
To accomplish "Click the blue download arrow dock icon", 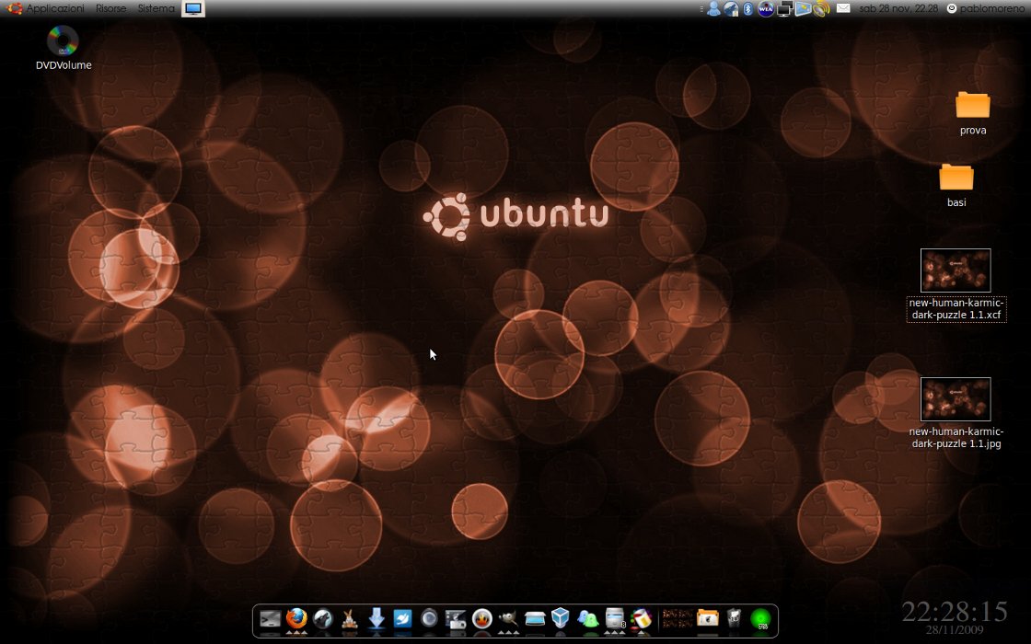I will click(376, 619).
